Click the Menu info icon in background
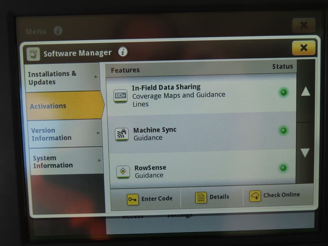The width and height of the screenshot is (328, 246). point(58,31)
